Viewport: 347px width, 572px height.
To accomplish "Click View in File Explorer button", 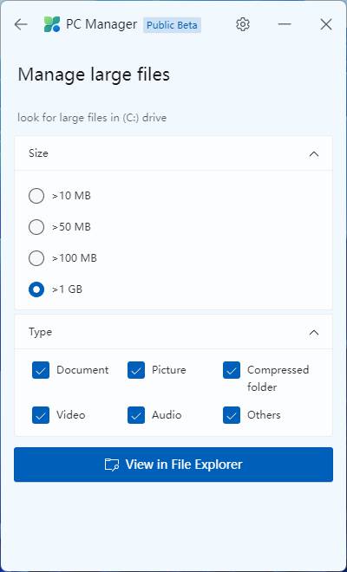I will coord(173,465).
